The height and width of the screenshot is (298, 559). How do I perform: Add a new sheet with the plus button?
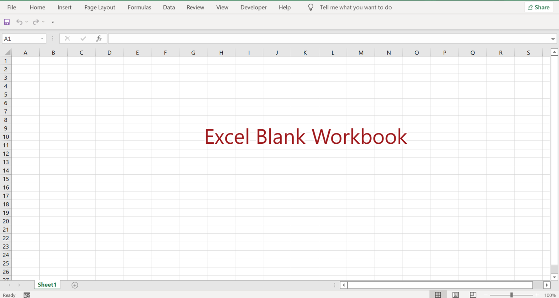75,285
